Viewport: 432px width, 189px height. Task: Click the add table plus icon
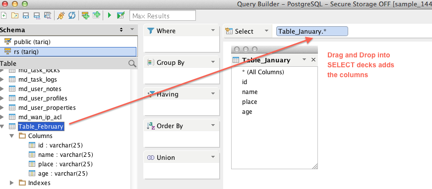tap(96, 15)
